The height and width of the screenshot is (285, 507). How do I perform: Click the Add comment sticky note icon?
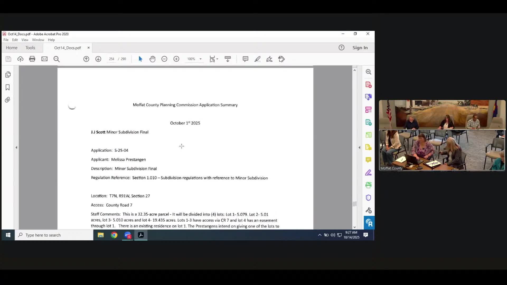(x=245, y=59)
